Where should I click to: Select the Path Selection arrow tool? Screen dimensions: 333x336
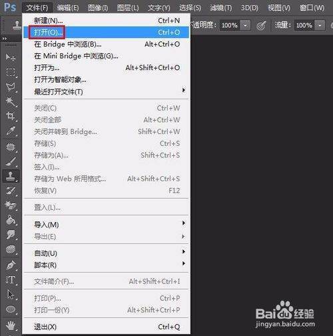pos(11,295)
